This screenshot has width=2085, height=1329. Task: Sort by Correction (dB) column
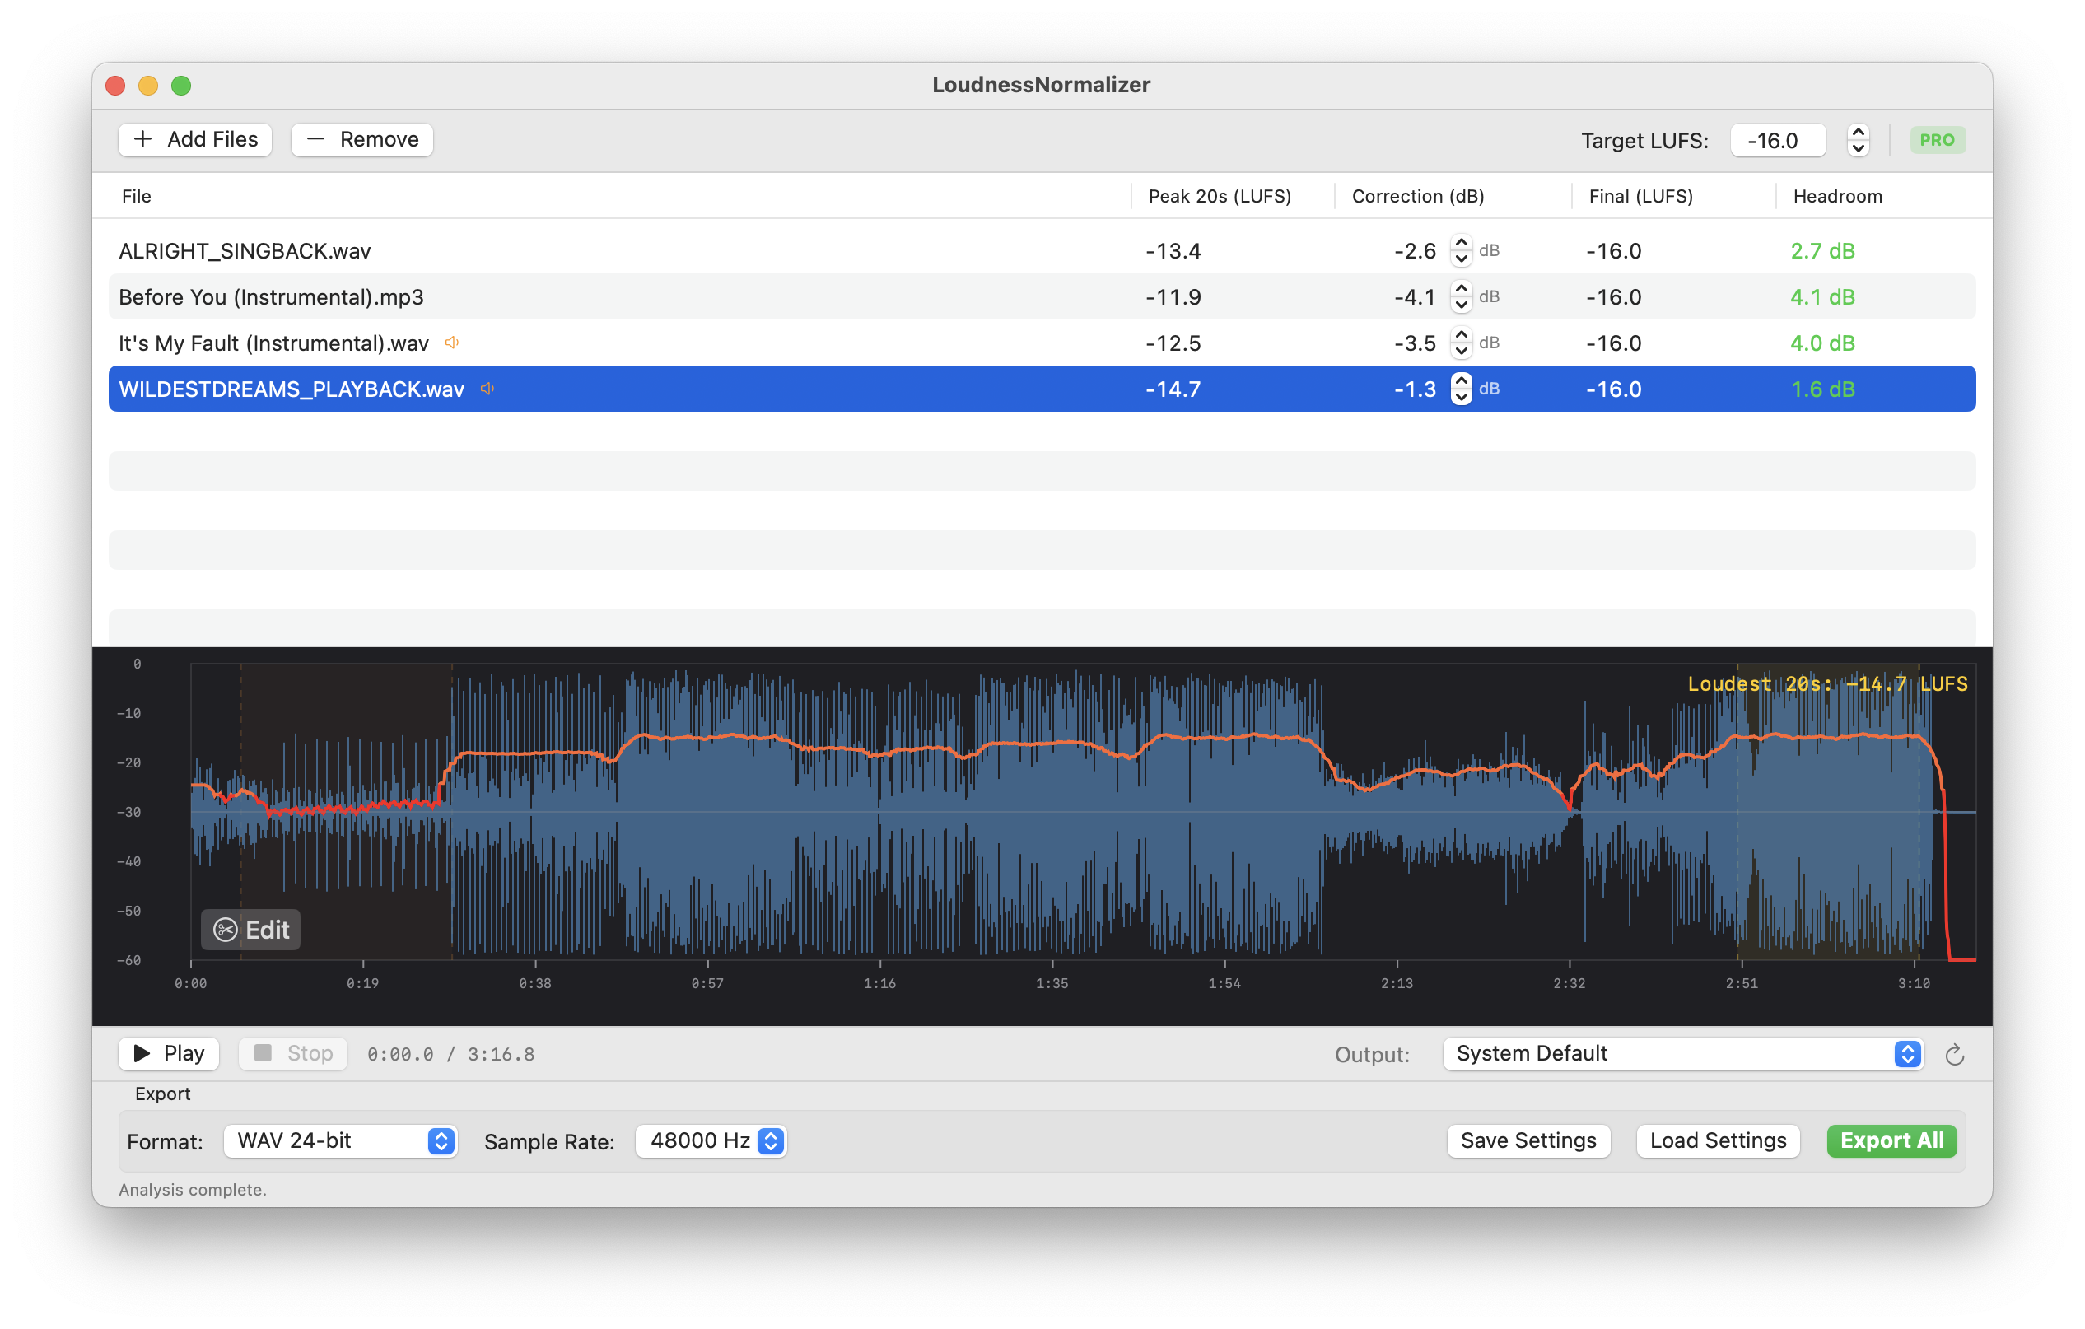click(1417, 197)
